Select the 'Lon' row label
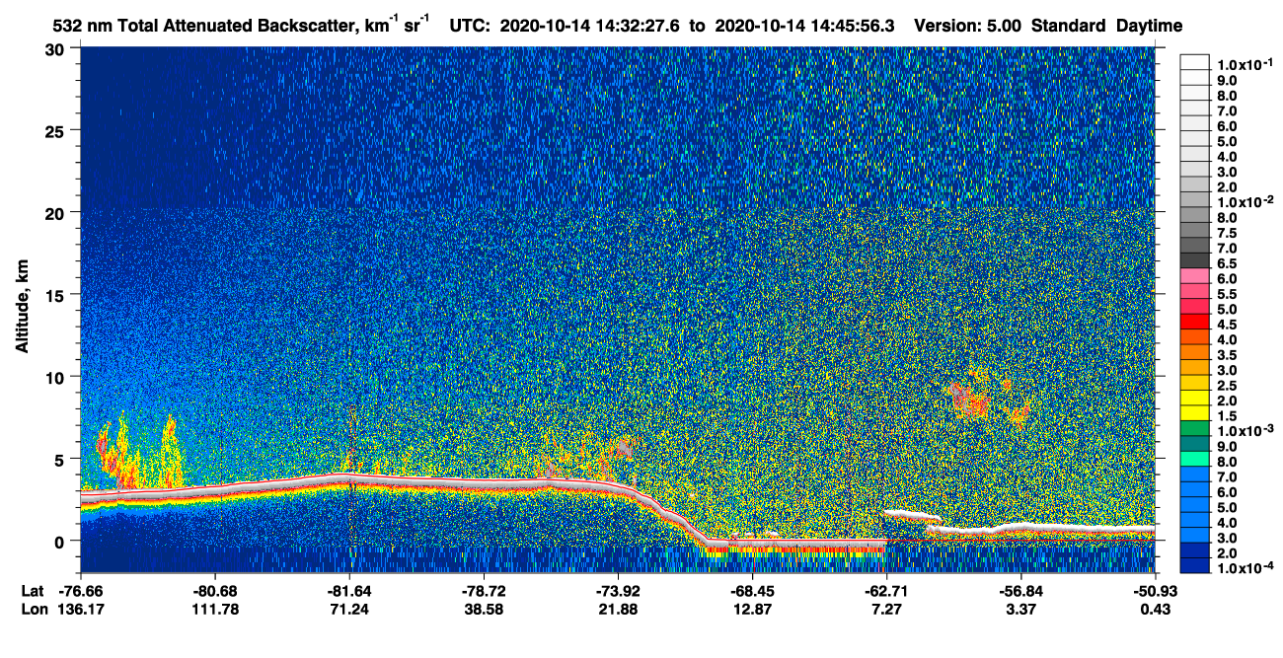This screenshot has width=1283, height=658. 34,609
